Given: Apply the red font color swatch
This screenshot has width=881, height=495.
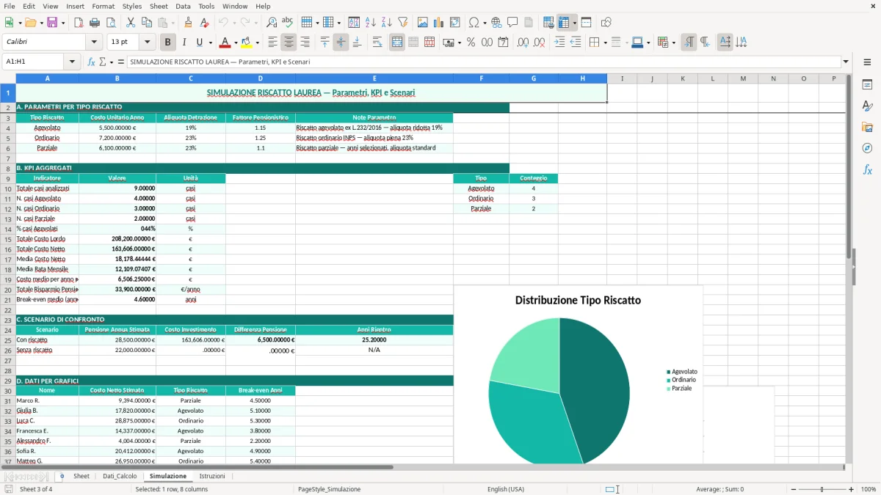Looking at the screenshot, I should click(225, 43).
